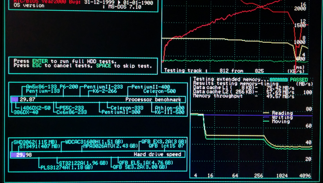Click the ST32122A(1.96 GB) drive label

[x=83, y=163]
